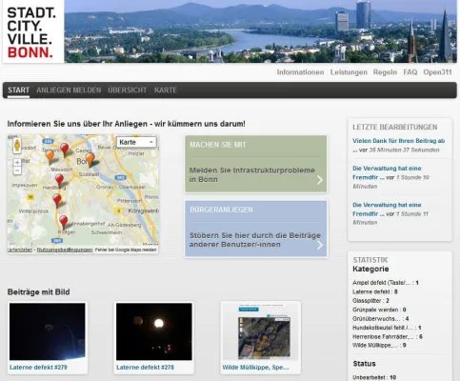Click Fehler bei Google Maps melden
This screenshot has height=381, width=460.
click(x=126, y=250)
